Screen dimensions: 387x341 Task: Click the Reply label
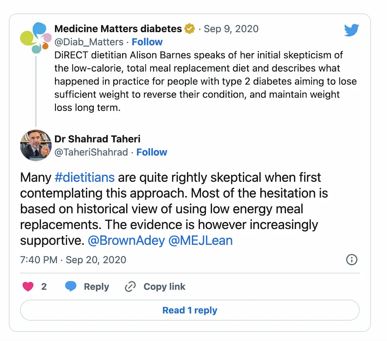tap(97, 287)
